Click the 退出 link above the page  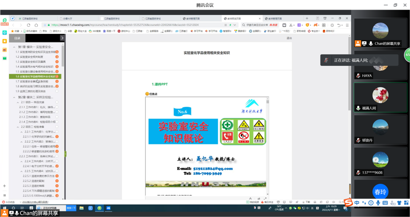pyautogui.click(x=289, y=38)
